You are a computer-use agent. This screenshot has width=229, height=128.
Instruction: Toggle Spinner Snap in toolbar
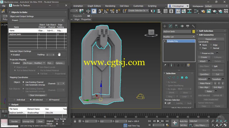[x=118, y=11]
